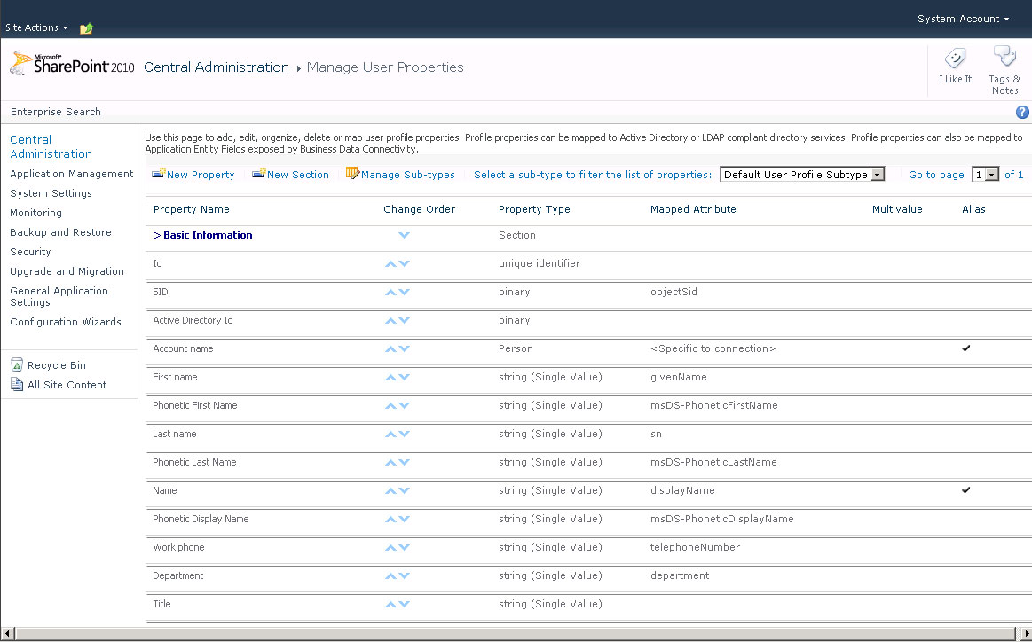
Task: Click the I Like It tag icon
Action: pyautogui.click(x=955, y=59)
